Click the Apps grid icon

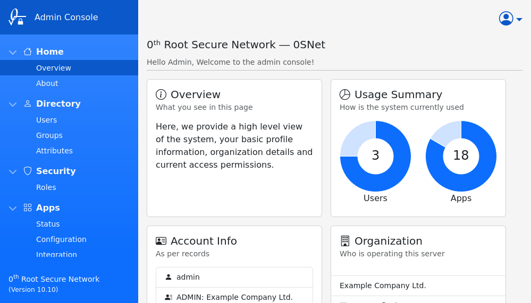tap(28, 207)
